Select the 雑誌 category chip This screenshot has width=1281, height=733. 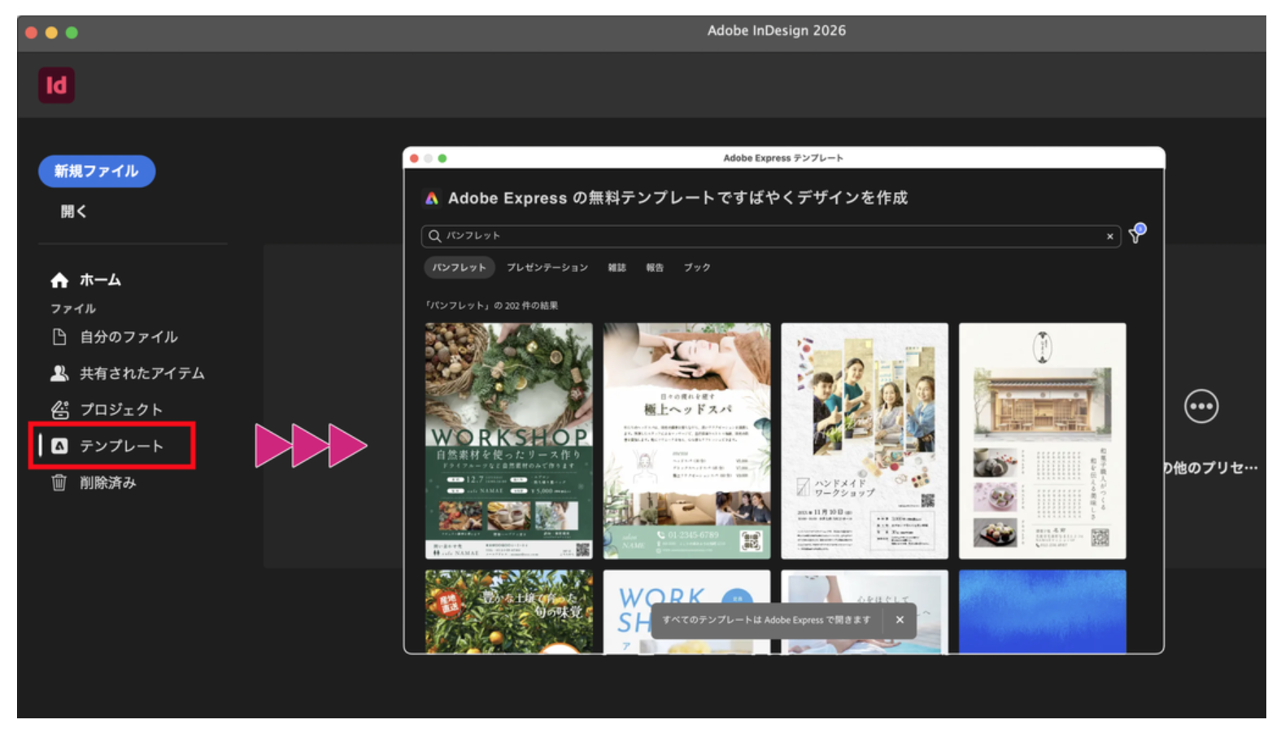pyautogui.click(x=617, y=268)
